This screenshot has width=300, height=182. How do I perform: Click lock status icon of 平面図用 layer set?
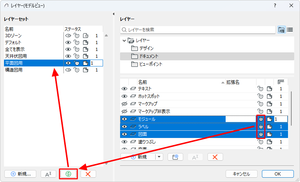click(77, 63)
